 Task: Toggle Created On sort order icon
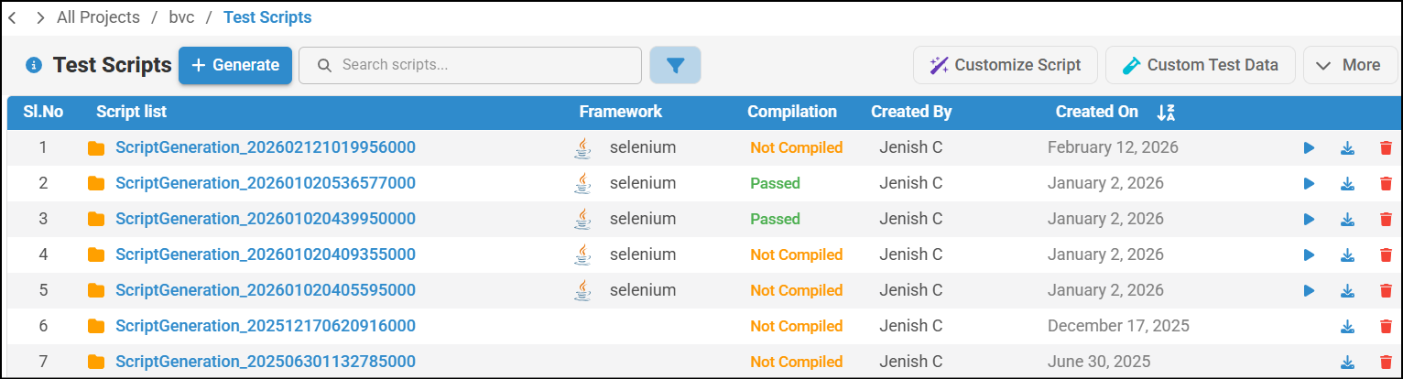[x=1165, y=113]
